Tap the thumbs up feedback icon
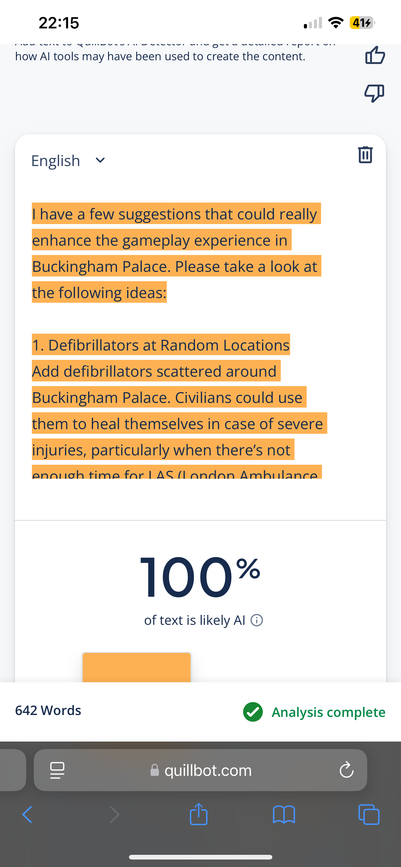This screenshot has height=867, width=401. pyautogui.click(x=375, y=55)
